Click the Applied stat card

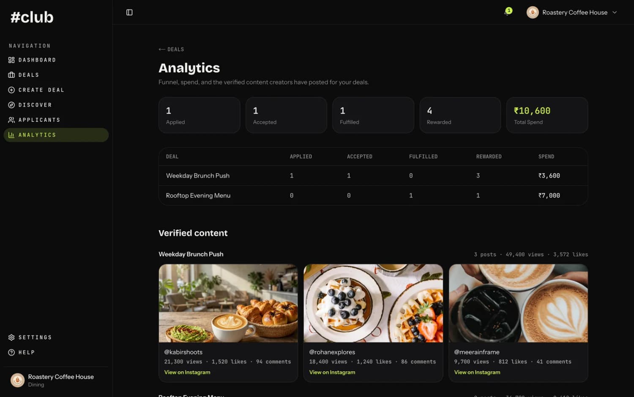click(199, 115)
